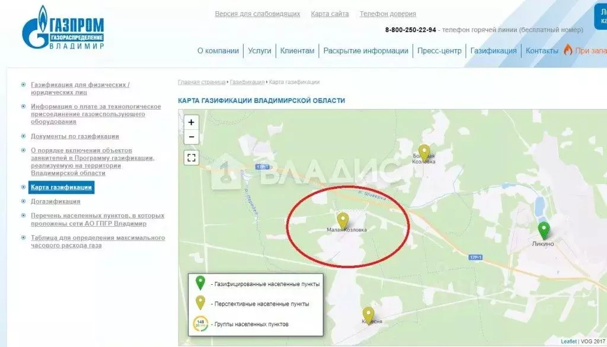Open Клиентам menu
607x347 pixels.
298,51
